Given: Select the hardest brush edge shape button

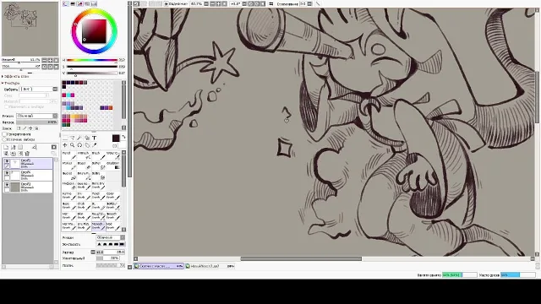Looking at the screenshot, I should click(x=122, y=244).
